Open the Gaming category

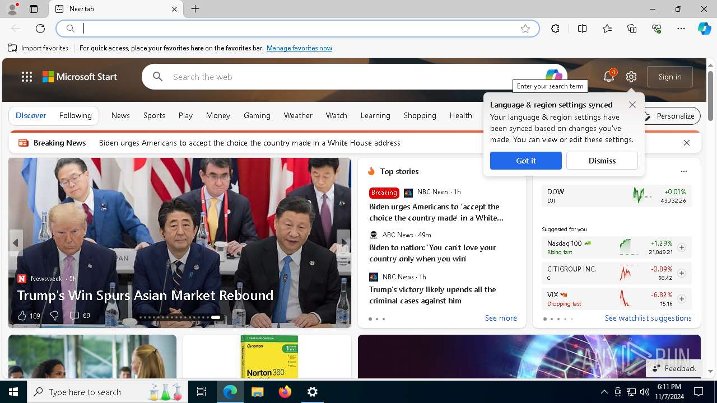[x=257, y=115]
